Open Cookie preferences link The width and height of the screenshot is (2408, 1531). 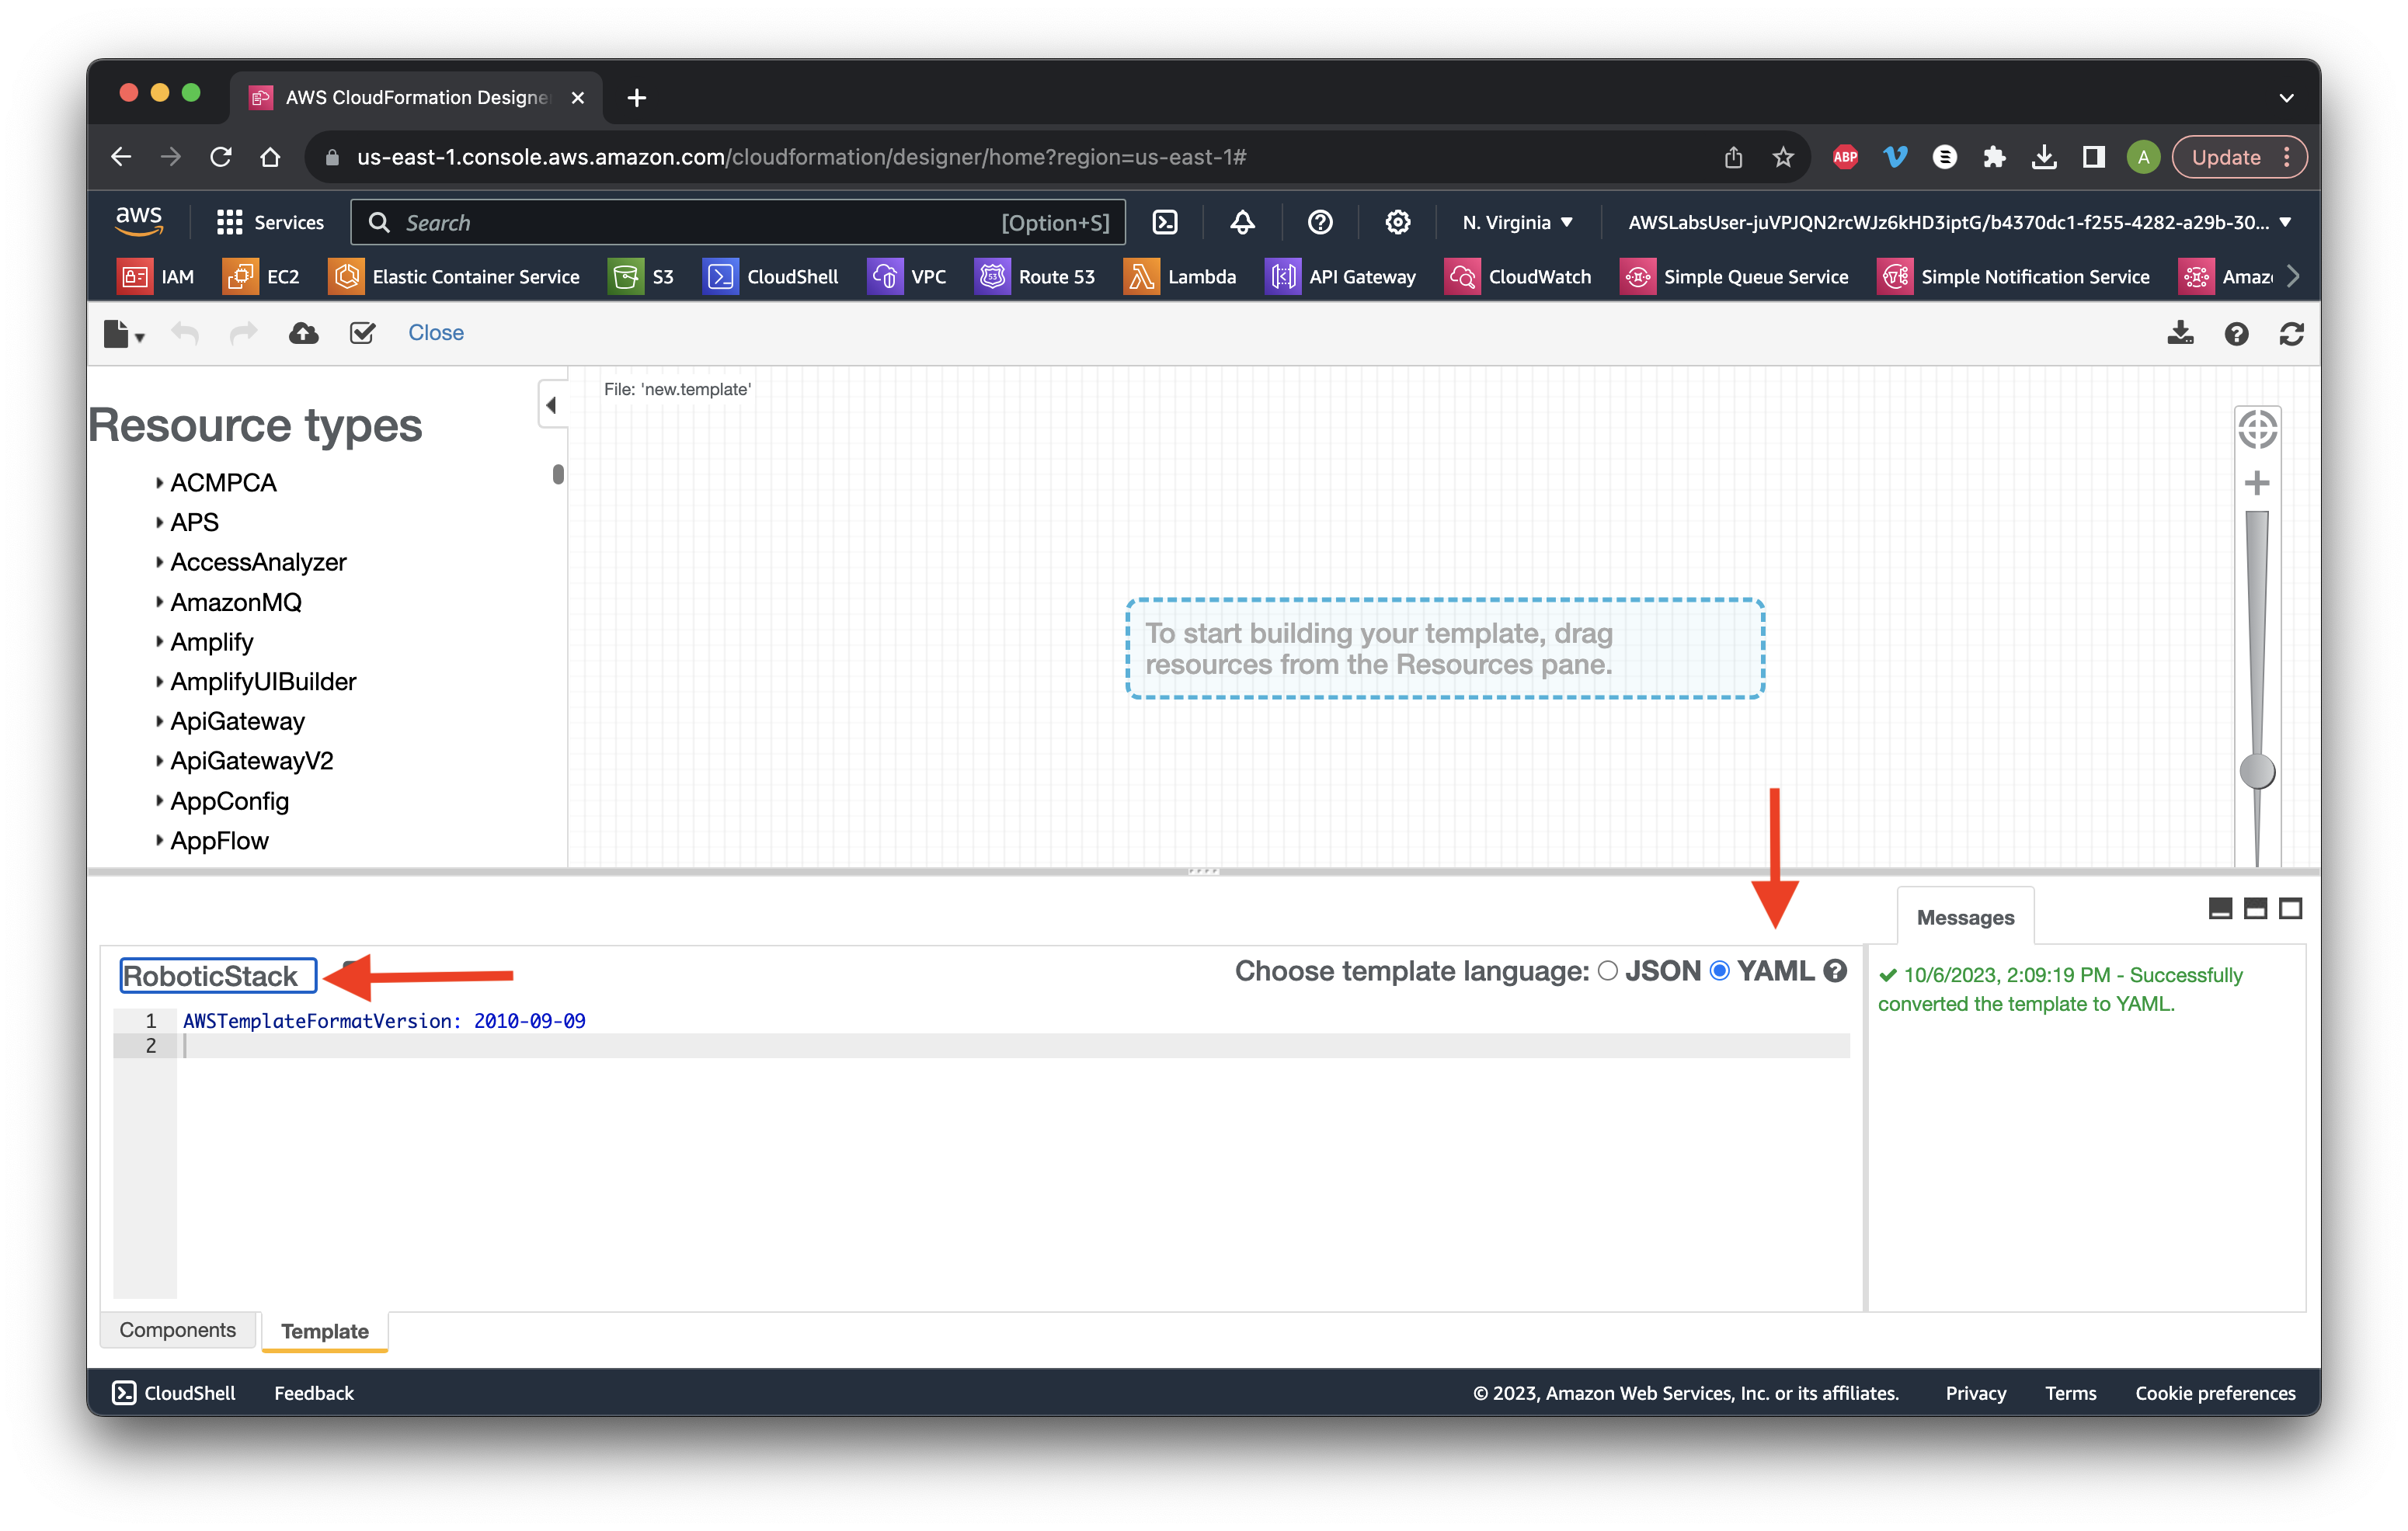coord(2215,1393)
